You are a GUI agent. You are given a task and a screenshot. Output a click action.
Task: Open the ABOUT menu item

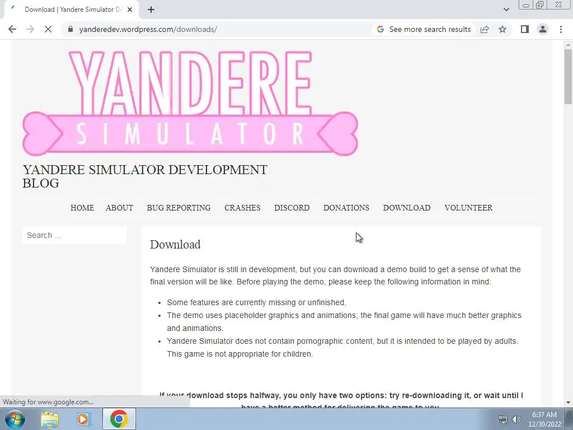(120, 208)
